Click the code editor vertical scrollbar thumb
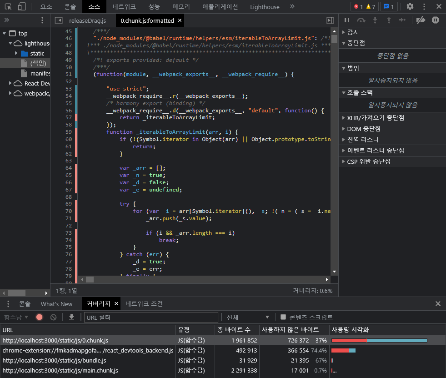Image resolution: width=446 pixels, height=378 pixels. pyautogui.click(x=335, y=39)
